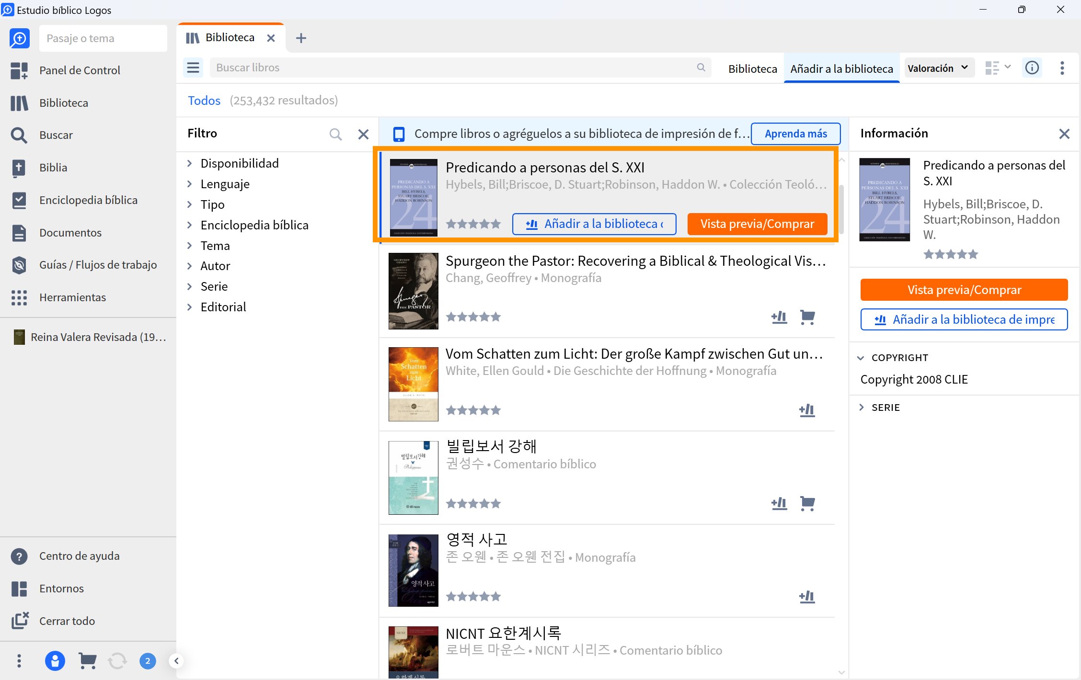Toggle the Información panel icon
The height and width of the screenshot is (680, 1081).
(x=1032, y=68)
